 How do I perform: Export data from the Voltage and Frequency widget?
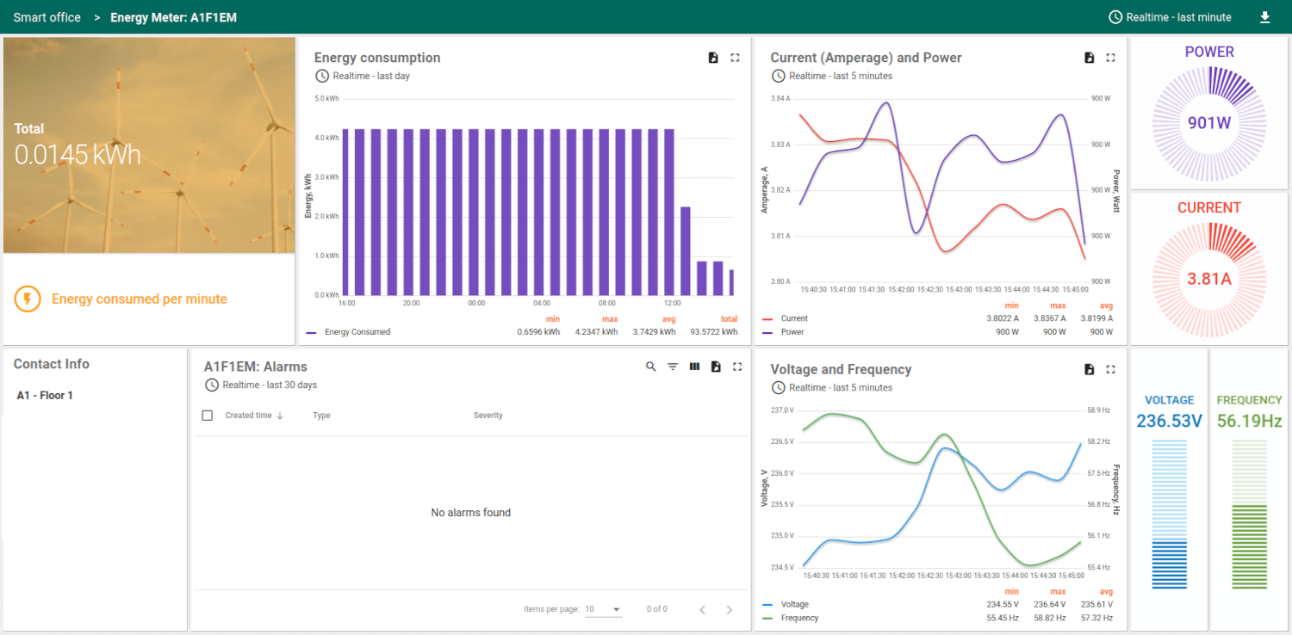[x=1089, y=369]
